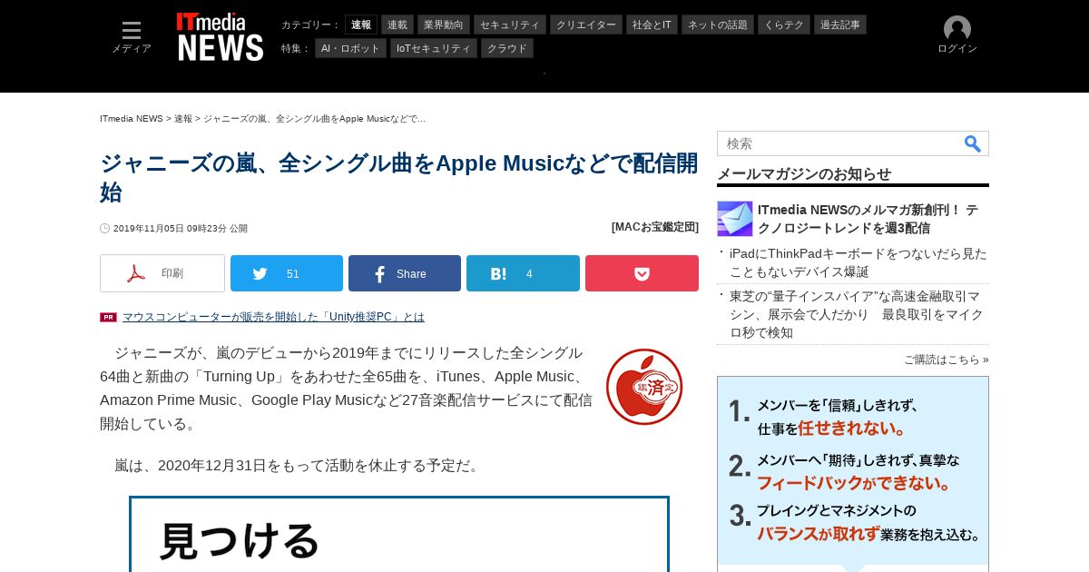
Task: Open the メディア hamburger menu
Action: pyautogui.click(x=132, y=37)
